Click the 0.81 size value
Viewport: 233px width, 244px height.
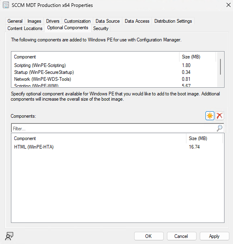click(x=186, y=79)
